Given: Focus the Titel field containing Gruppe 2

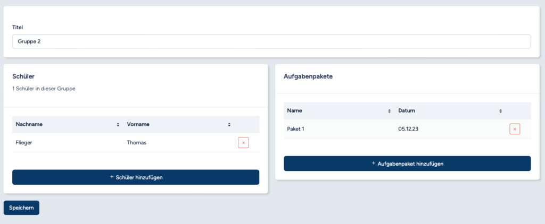Looking at the screenshot, I should [271, 41].
